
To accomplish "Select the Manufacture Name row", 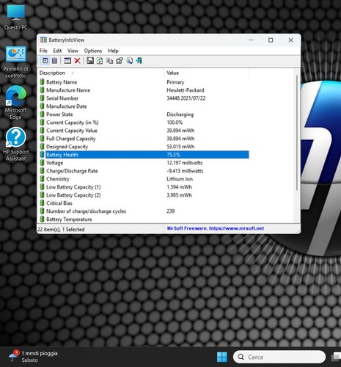I will 144,90.
